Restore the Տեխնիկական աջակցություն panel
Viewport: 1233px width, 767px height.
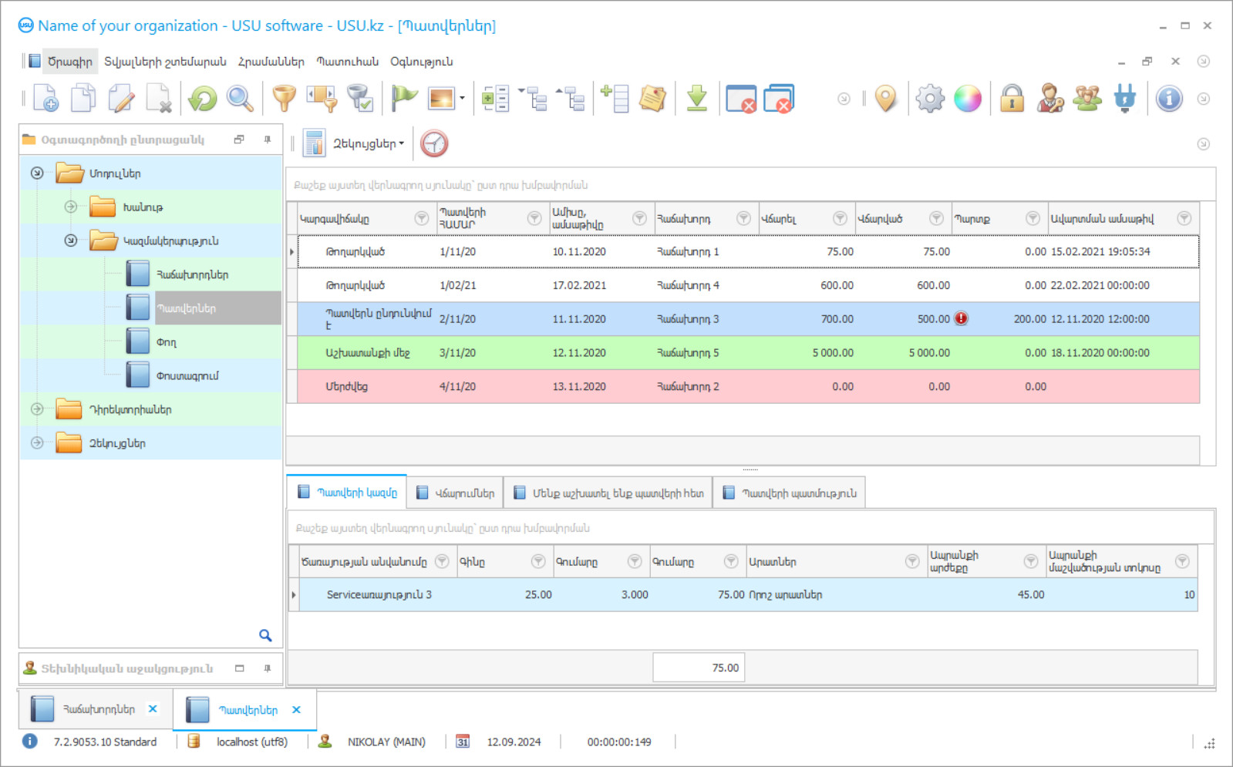[x=240, y=668]
